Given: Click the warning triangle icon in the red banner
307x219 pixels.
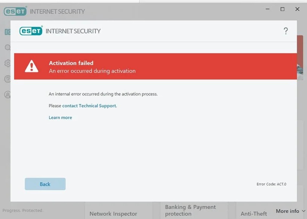Looking at the screenshot, I should coord(31,66).
